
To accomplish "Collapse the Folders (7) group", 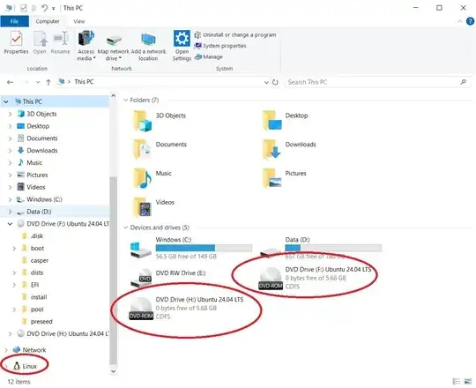I will (125, 101).
